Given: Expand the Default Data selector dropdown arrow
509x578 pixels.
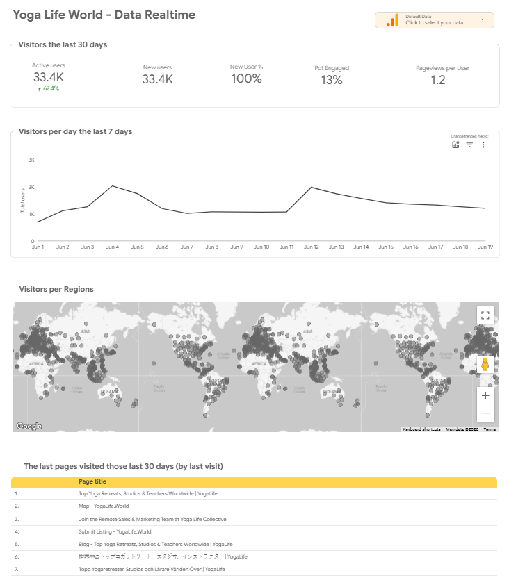Looking at the screenshot, I should point(482,19).
